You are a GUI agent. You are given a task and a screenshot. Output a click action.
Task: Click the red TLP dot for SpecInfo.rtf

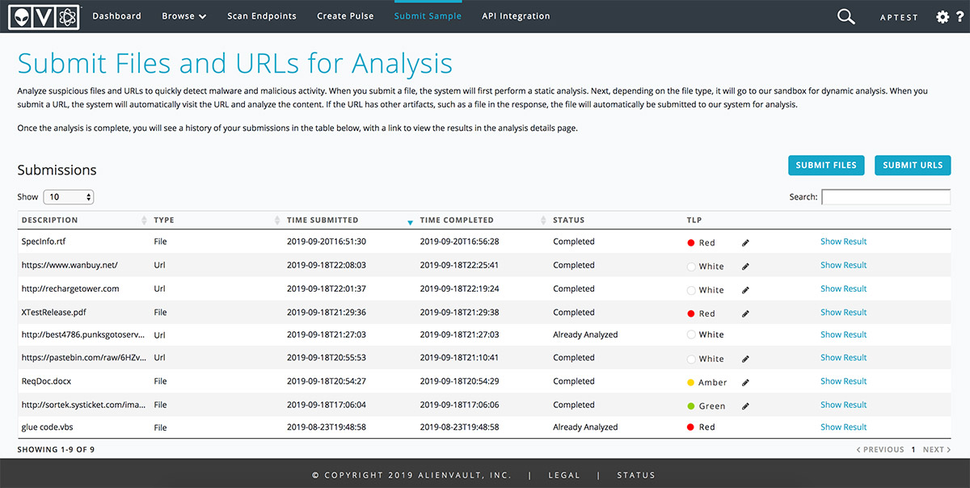pyautogui.click(x=691, y=242)
